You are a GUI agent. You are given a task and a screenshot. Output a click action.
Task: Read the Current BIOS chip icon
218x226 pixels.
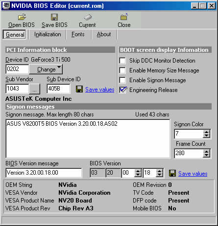pyautogui.click(x=87, y=17)
